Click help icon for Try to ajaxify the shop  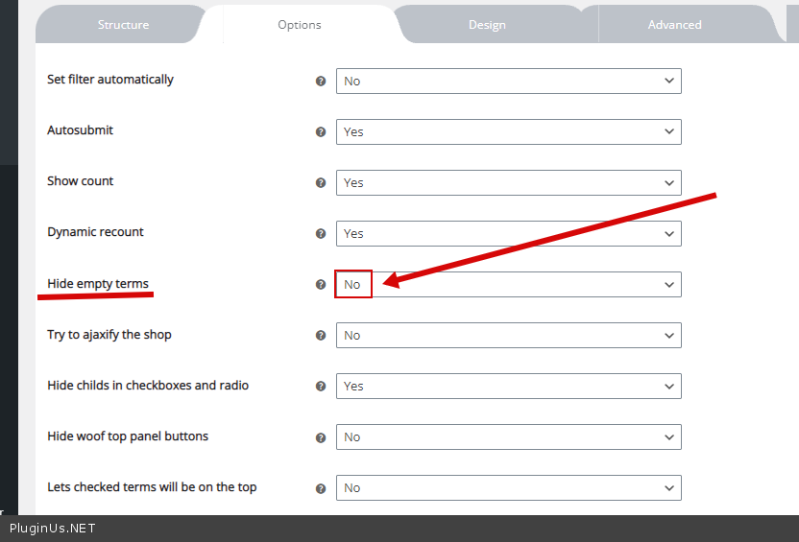click(x=321, y=336)
